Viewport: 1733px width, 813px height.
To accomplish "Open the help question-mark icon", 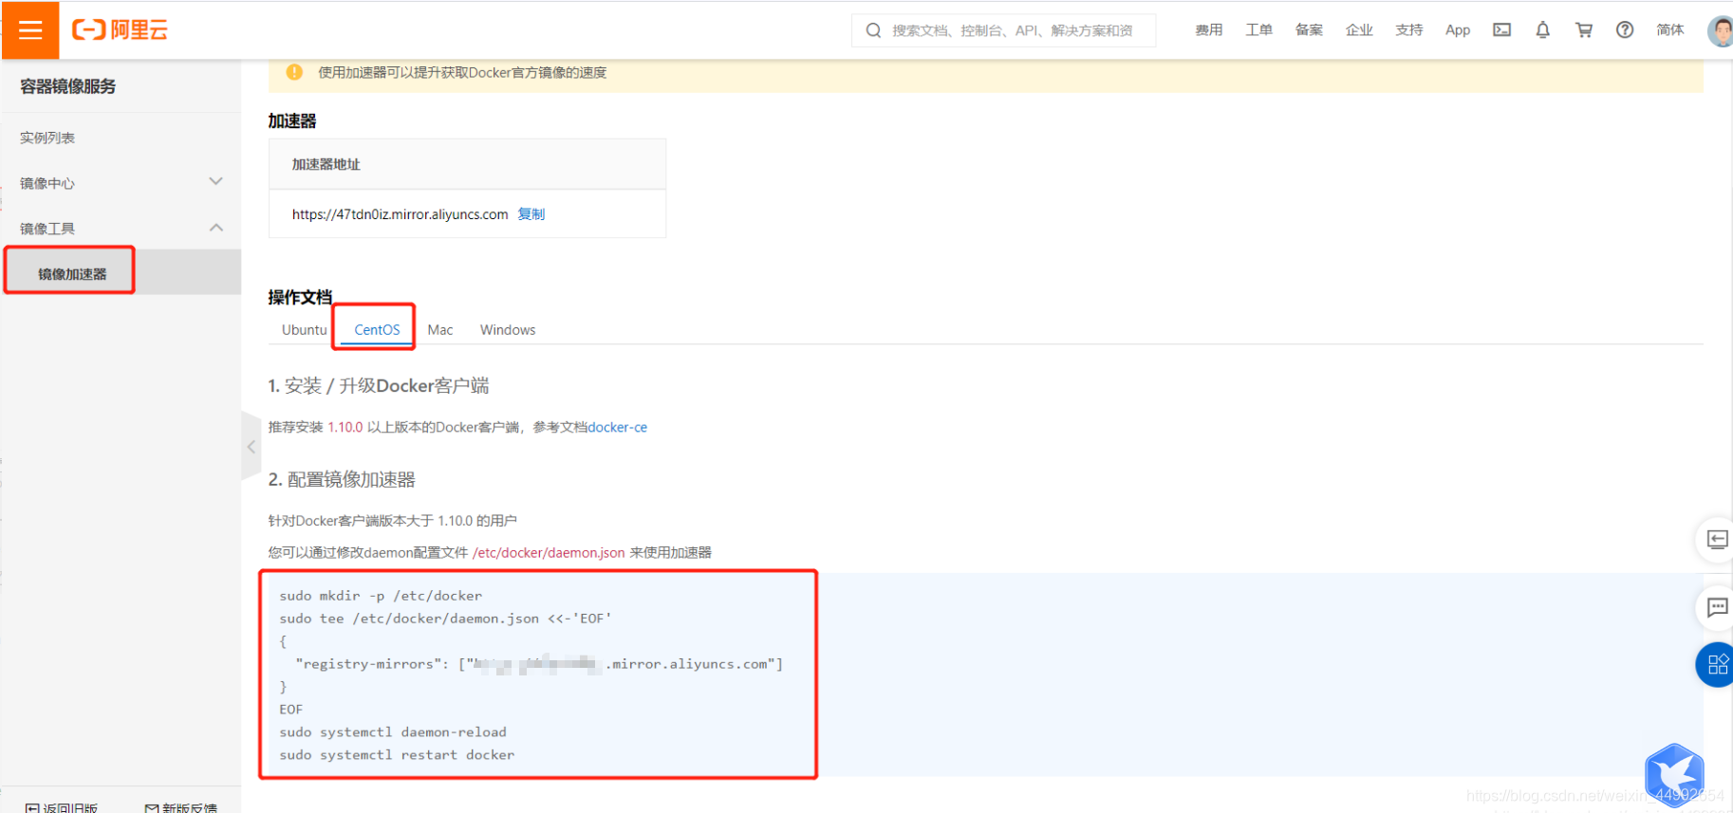I will (x=1625, y=30).
